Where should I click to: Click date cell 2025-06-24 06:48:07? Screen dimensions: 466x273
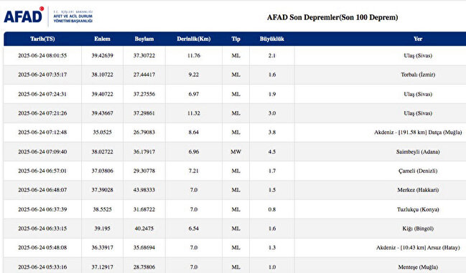(42, 190)
